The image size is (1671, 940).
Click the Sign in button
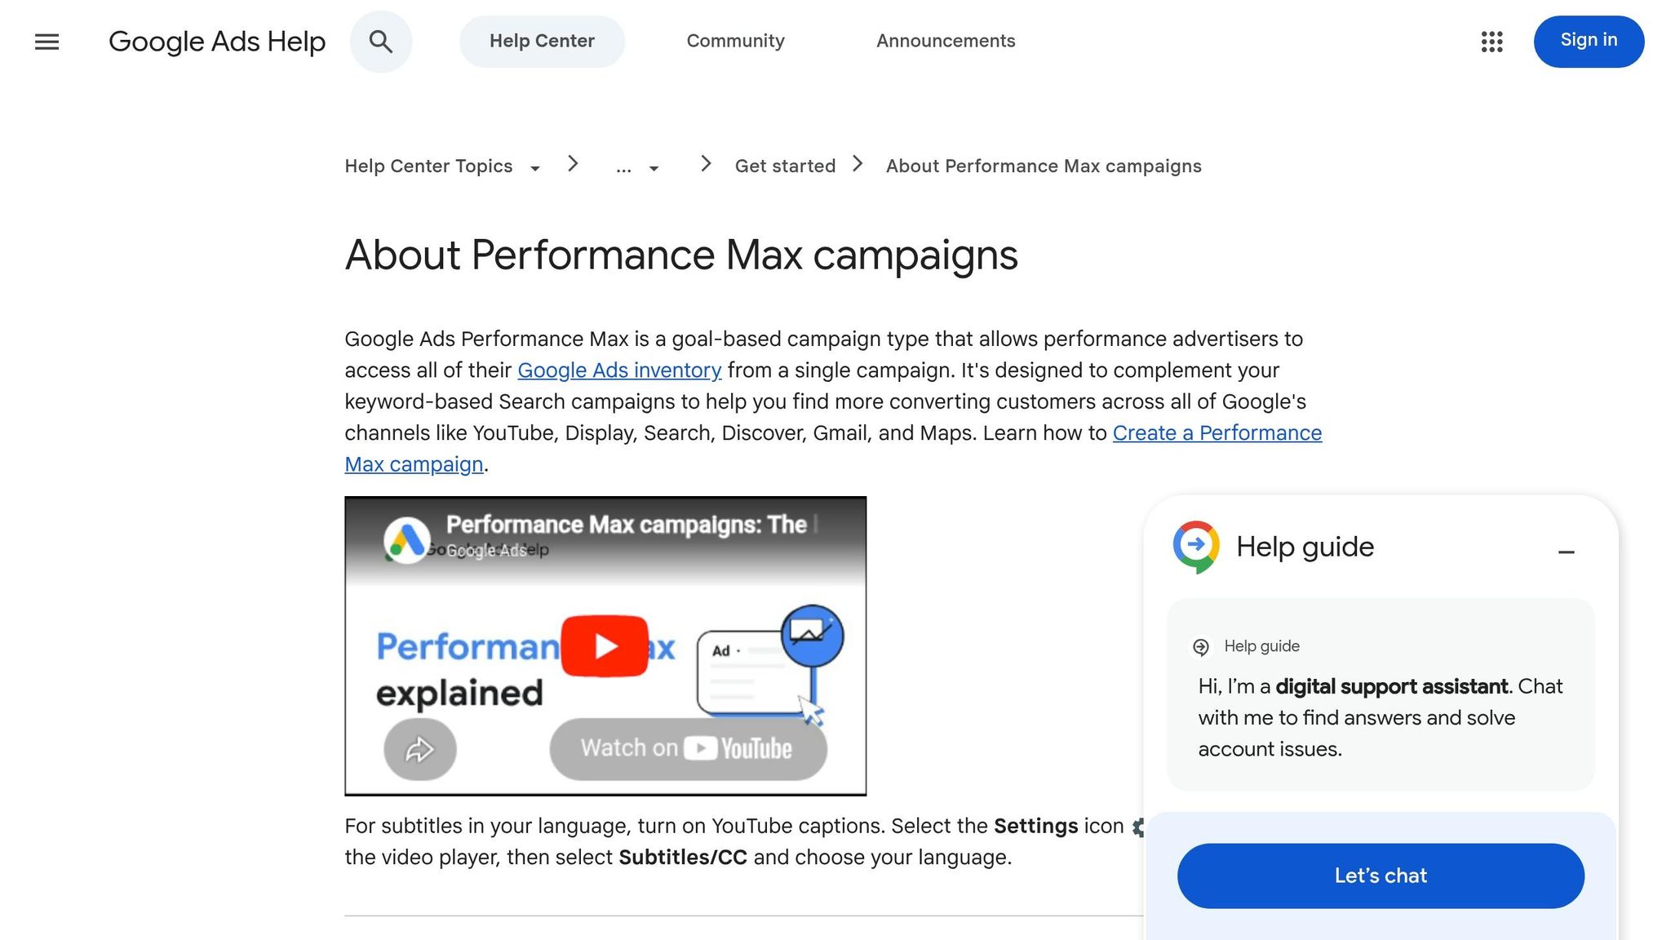[x=1589, y=42]
